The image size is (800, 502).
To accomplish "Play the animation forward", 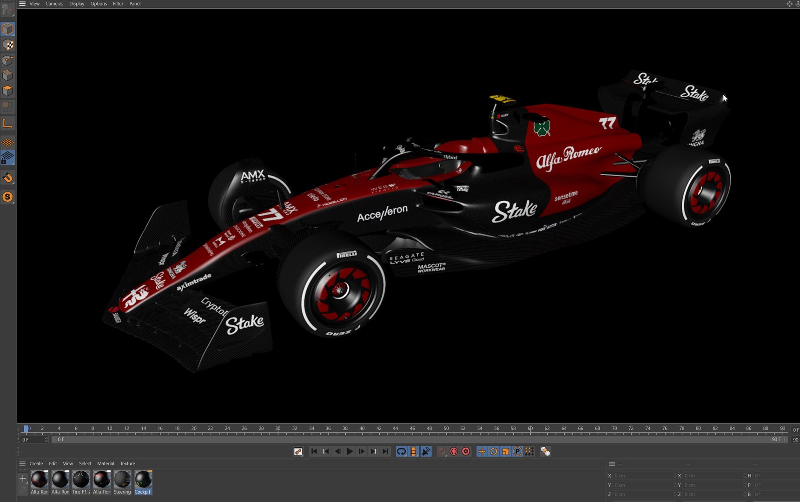I will 350,451.
